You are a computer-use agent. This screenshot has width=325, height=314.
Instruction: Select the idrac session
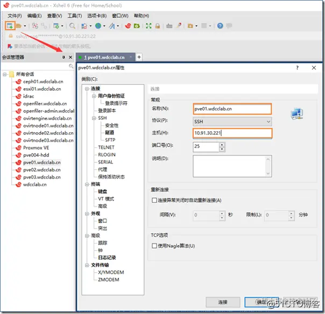point(29,96)
